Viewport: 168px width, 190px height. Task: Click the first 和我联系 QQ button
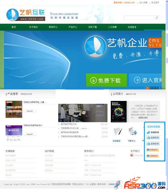point(153,150)
